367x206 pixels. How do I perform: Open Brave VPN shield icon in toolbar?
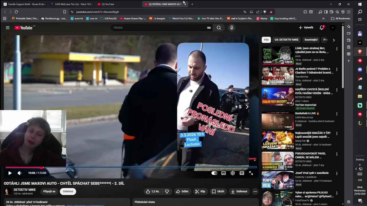coord(343,12)
